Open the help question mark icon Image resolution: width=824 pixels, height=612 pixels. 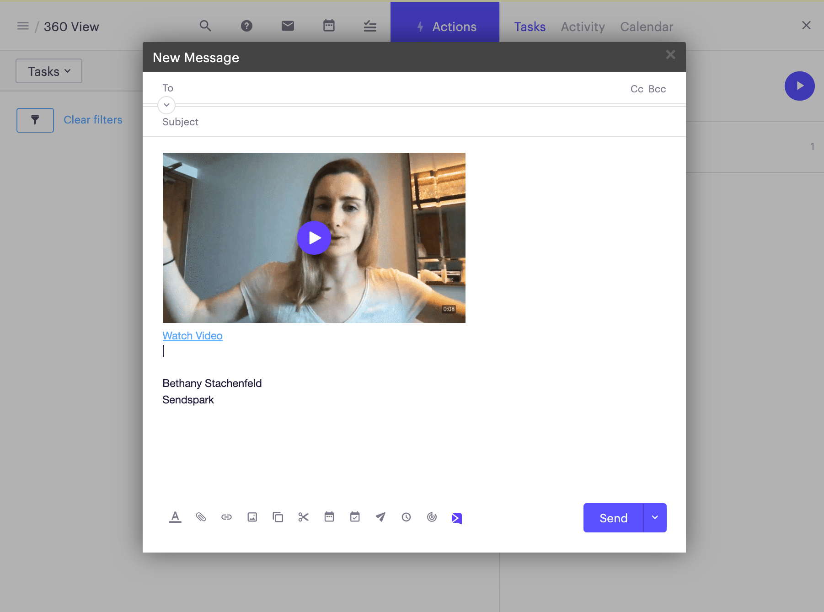pyautogui.click(x=246, y=26)
